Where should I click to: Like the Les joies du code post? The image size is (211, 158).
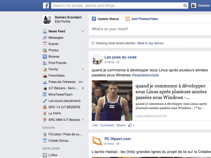pos(95,125)
